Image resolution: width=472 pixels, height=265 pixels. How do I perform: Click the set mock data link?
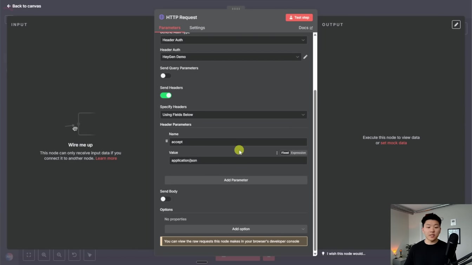click(x=394, y=143)
